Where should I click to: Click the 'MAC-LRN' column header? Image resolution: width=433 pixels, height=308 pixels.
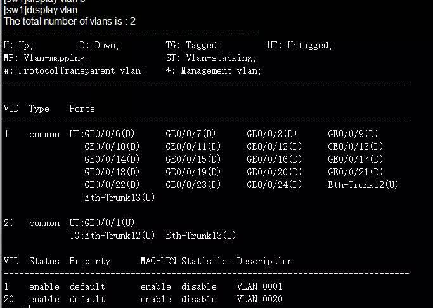[158, 261]
